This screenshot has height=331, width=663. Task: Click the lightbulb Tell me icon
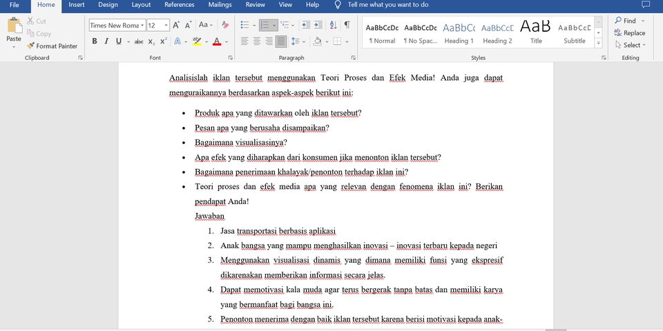click(x=338, y=5)
